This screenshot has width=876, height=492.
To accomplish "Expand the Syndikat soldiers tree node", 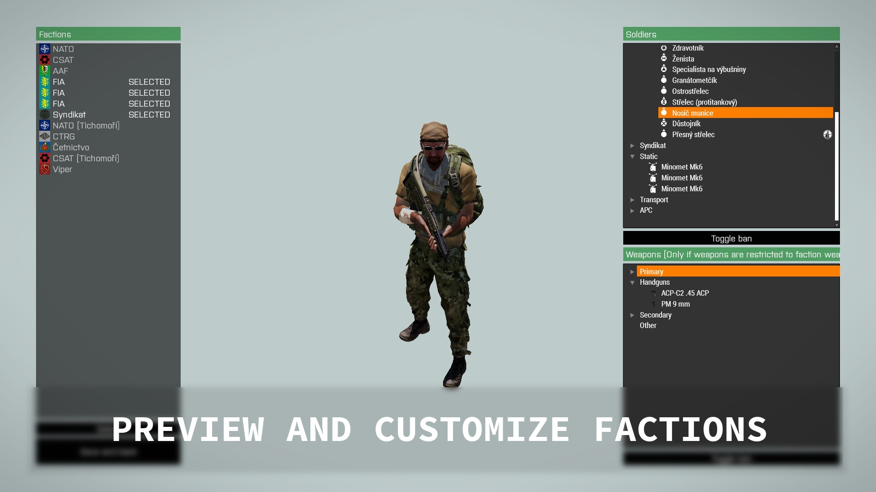I will 632,146.
